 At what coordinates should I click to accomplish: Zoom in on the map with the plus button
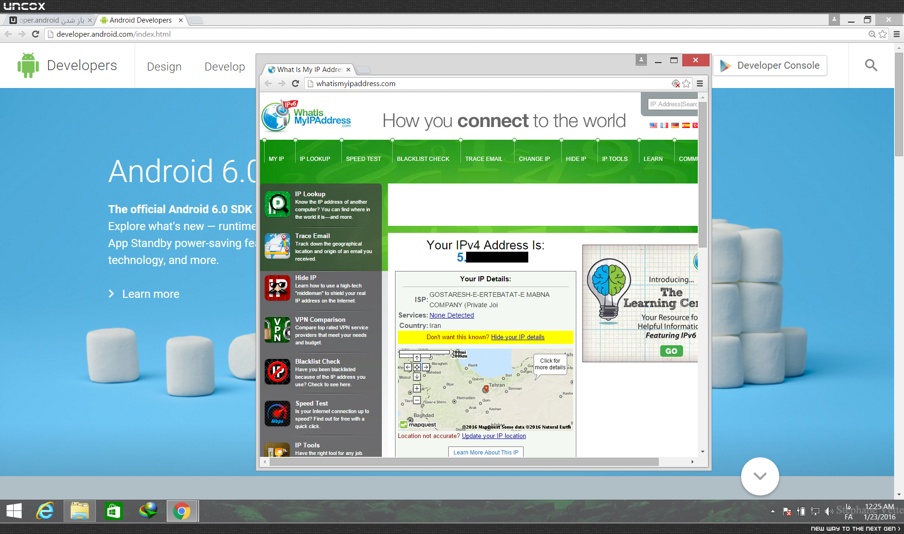(x=417, y=388)
